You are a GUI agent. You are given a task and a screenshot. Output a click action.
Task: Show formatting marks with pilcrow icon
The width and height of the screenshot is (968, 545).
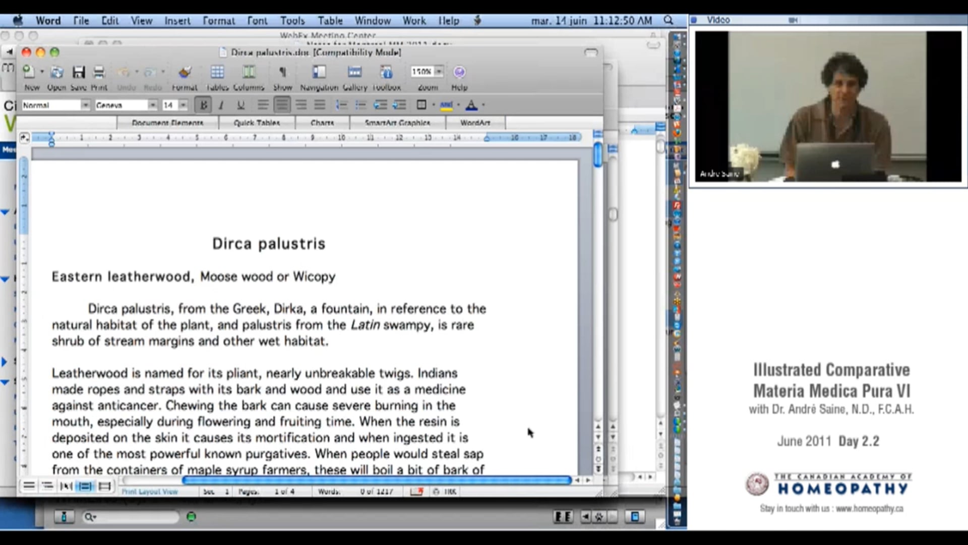coord(282,72)
